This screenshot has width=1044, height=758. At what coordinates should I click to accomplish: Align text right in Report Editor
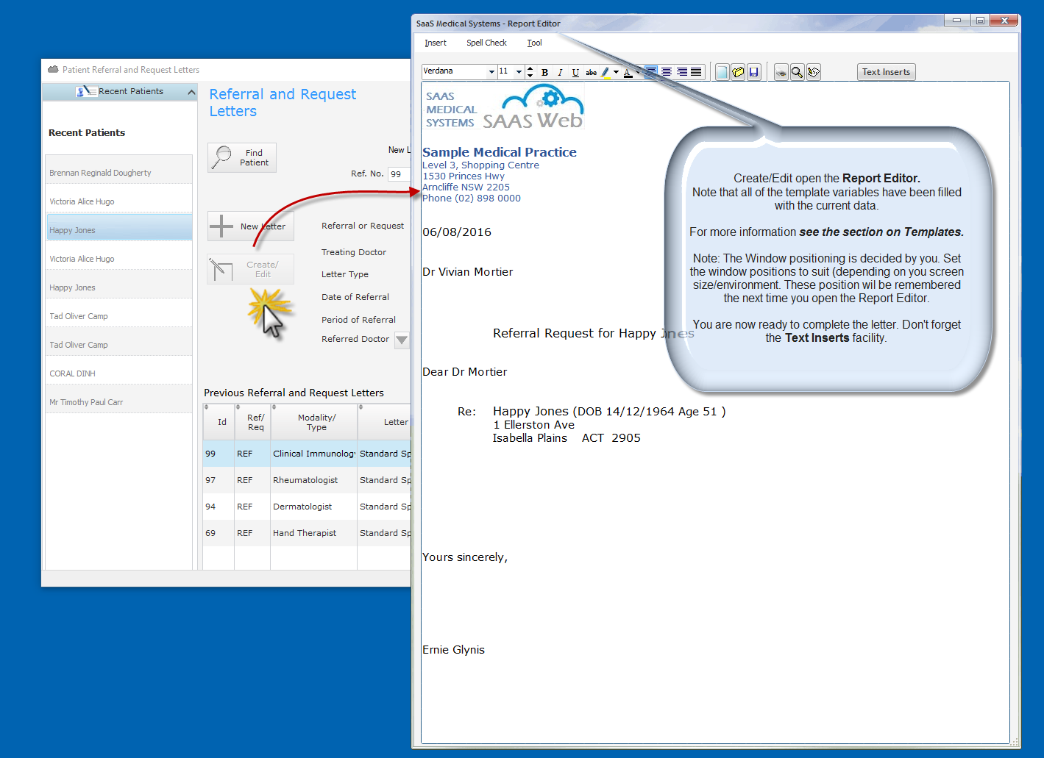click(x=682, y=72)
